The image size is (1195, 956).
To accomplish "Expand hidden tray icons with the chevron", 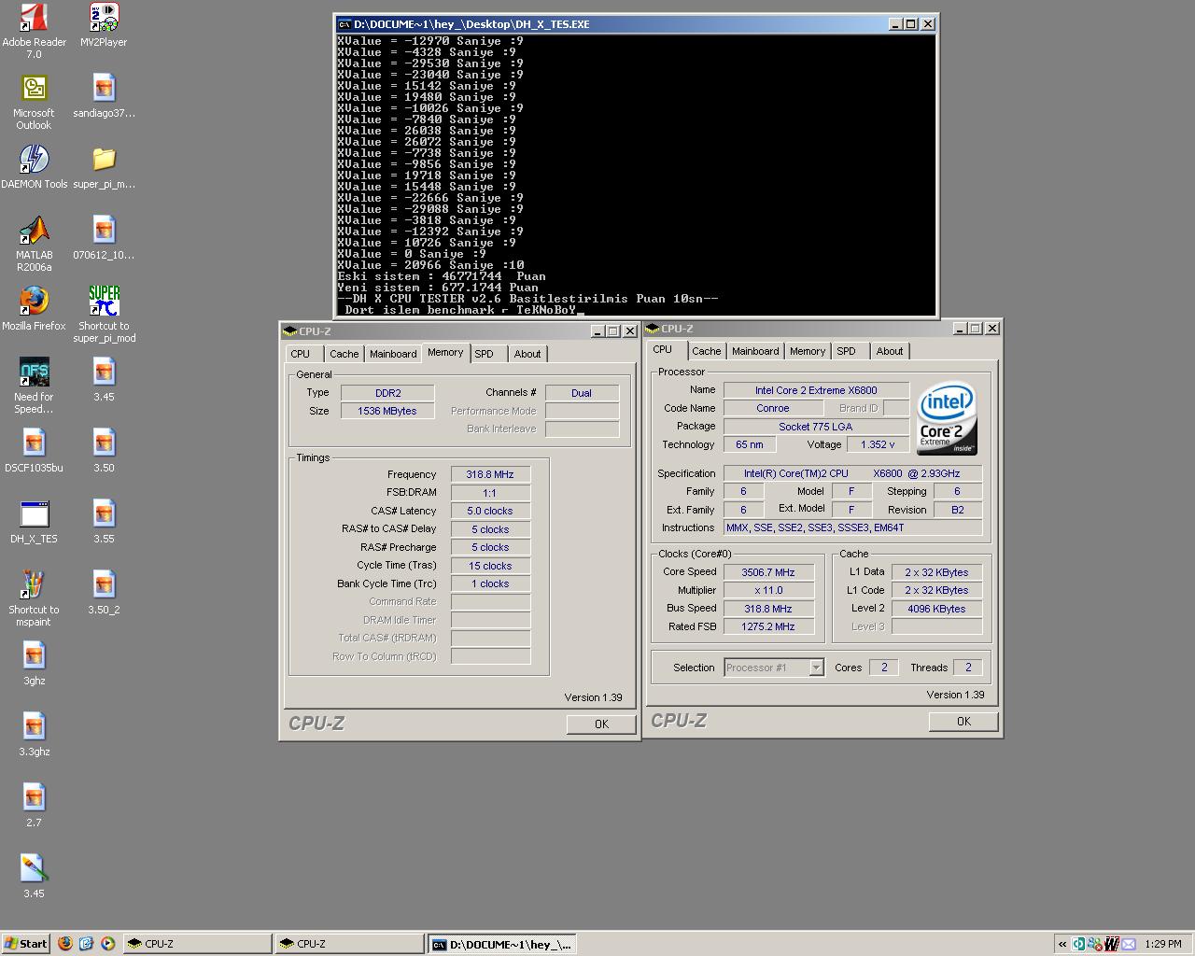I will [1062, 944].
